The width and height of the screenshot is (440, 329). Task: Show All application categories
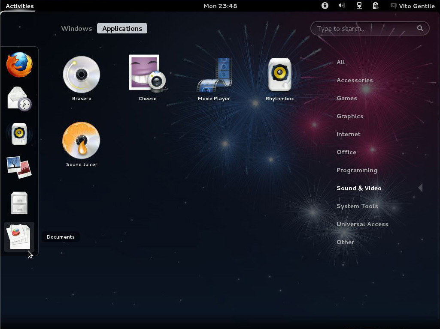[x=341, y=62]
